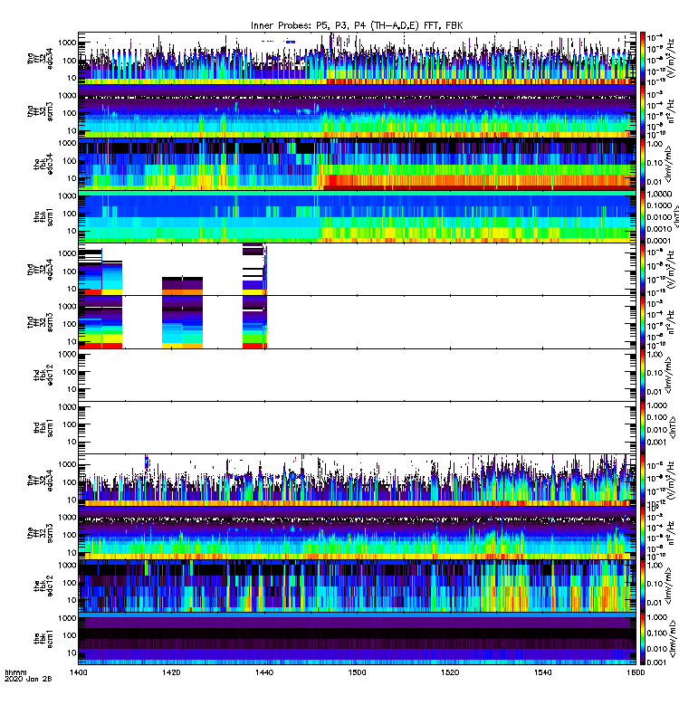
Task: Click the thd fff edc34 data block near 1420
Action: (x=183, y=286)
